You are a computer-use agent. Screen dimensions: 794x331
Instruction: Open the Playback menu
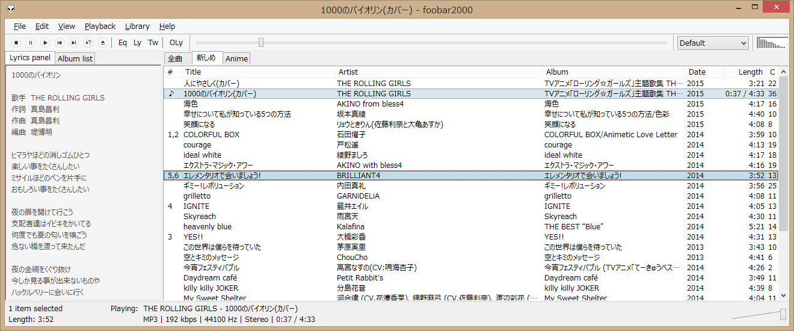point(100,26)
